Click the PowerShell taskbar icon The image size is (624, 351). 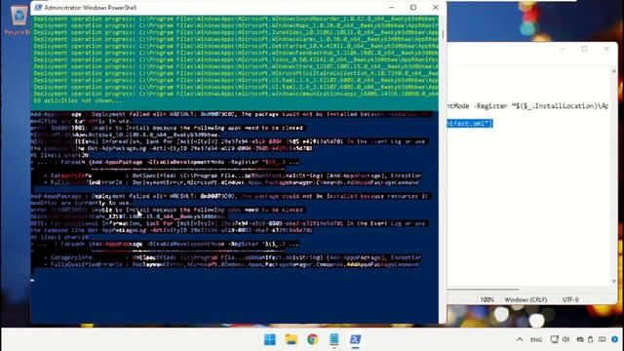(355, 339)
